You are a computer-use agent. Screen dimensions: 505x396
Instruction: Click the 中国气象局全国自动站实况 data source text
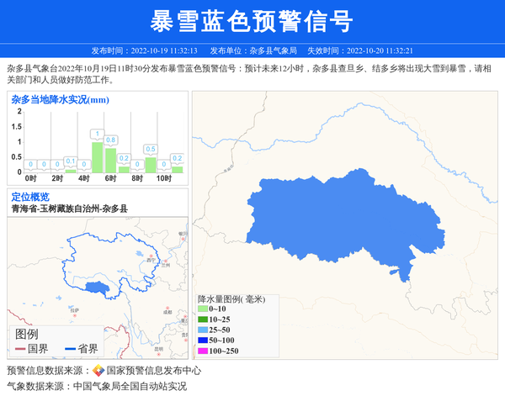(130, 387)
